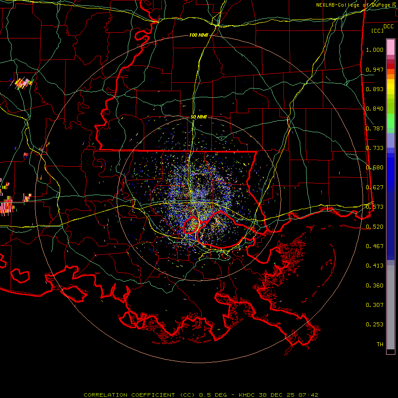Click the TH threshold label
398x398 pixels.
point(380,344)
